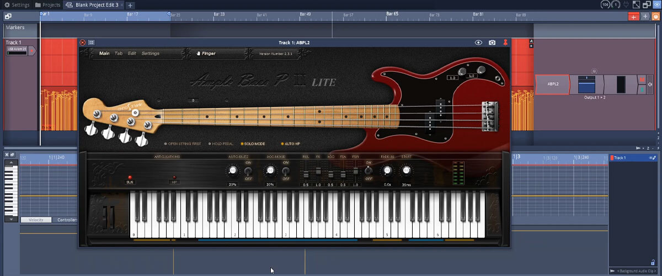Toggle the blue eye view icon at top right

(656, 4)
